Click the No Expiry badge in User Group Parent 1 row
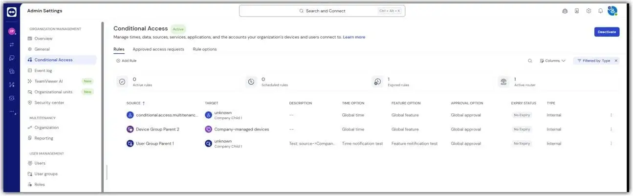 coord(522,144)
